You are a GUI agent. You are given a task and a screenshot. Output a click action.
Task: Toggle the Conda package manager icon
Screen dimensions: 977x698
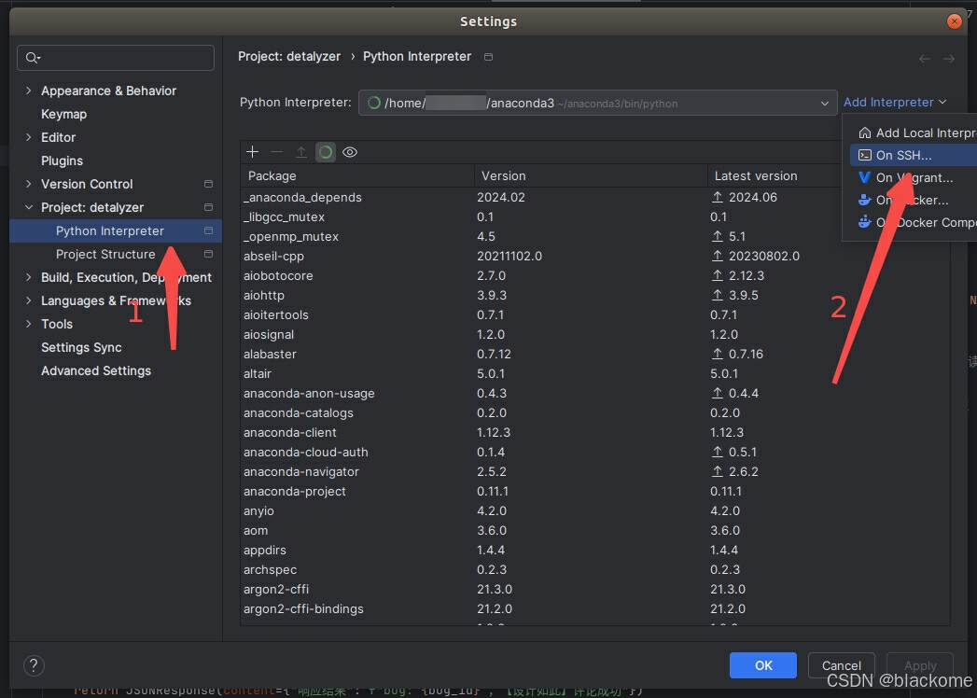[326, 152]
